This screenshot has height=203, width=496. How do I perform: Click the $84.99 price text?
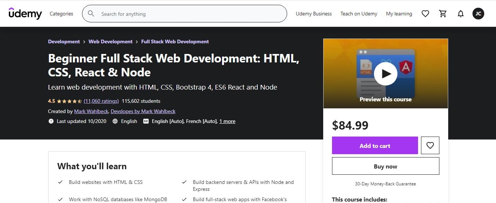pos(350,125)
